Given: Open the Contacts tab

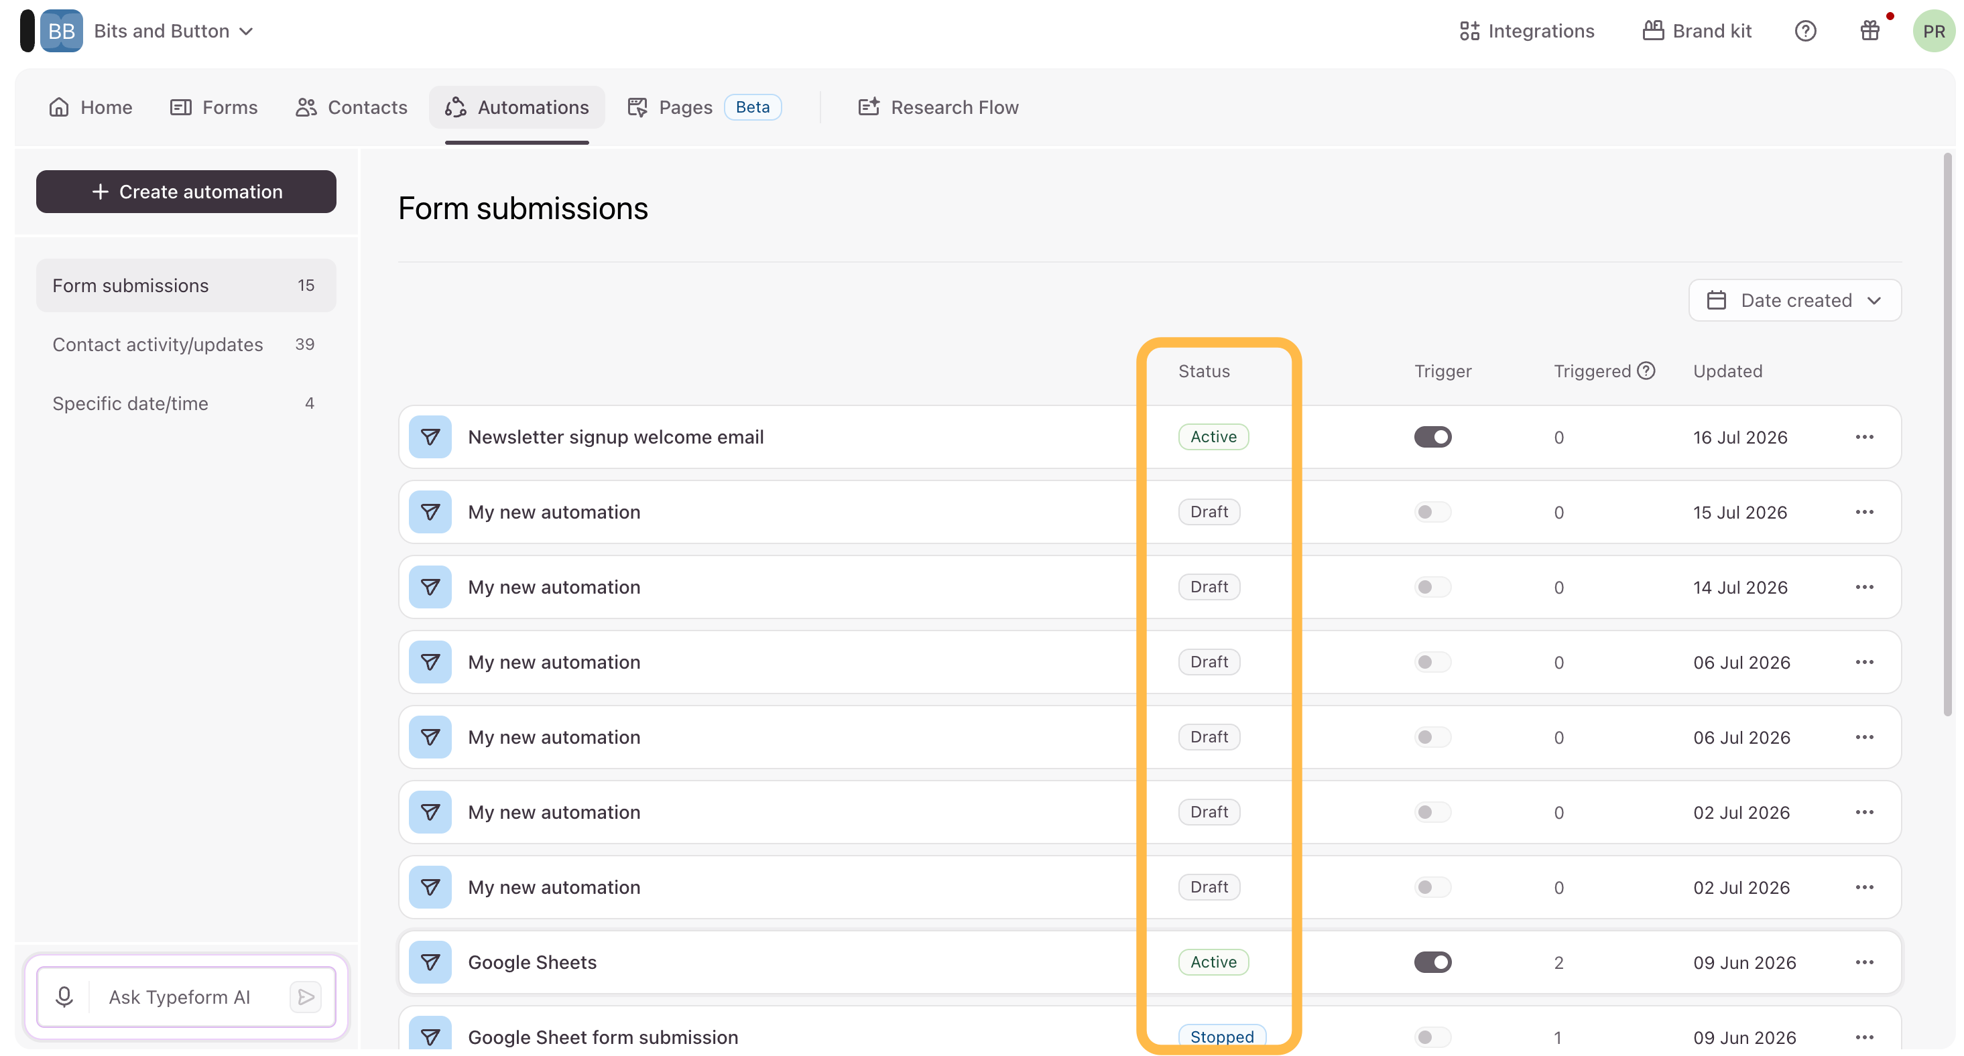Looking at the screenshot, I should pyautogui.click(x=351, y=107).
